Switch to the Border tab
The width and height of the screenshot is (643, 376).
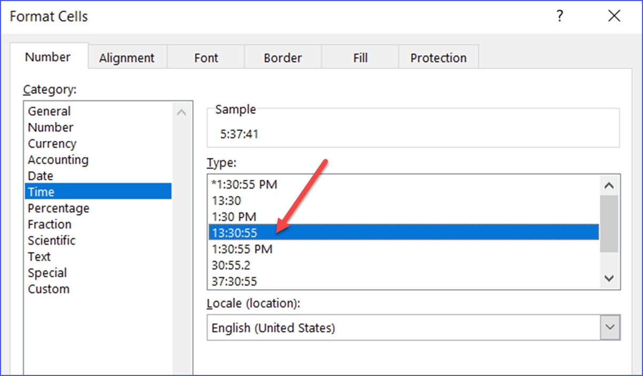[283, 57]
